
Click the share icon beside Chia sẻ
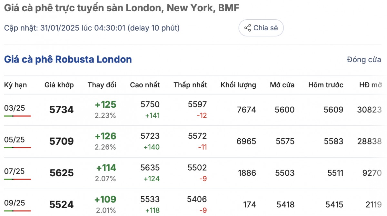[x=248, y=28]
